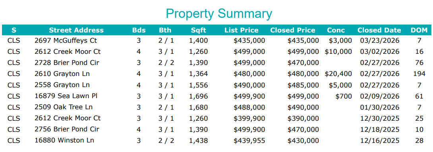Click the 194 days on market value
The image size is (433, 152).
pyautogui.click(x=419, y=74)
